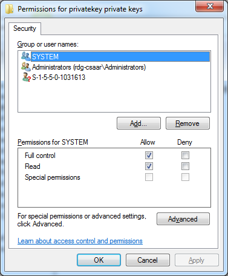Screen dimensions: 228x276
Task: Click the unknown SID user icon
Action: pos(26,77)
